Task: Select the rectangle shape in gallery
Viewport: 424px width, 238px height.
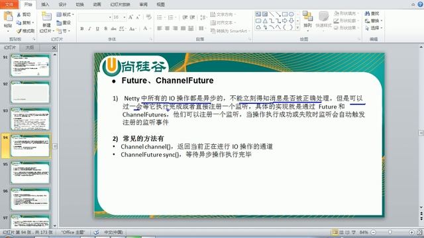Action: point(285,14)
